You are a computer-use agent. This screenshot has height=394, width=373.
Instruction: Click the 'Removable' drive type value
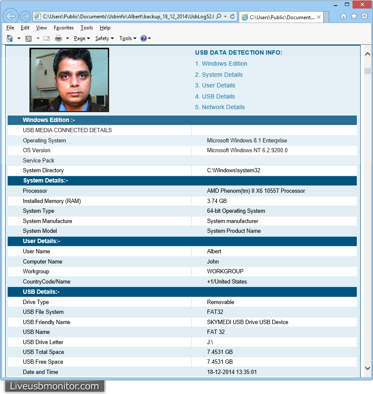click(220, 302)
